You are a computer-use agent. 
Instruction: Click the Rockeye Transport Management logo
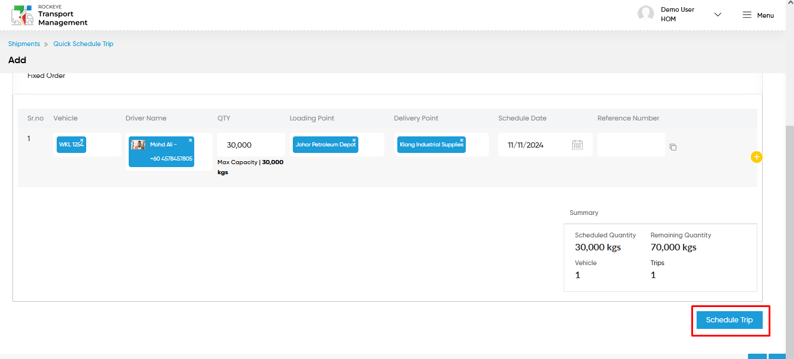49,15
